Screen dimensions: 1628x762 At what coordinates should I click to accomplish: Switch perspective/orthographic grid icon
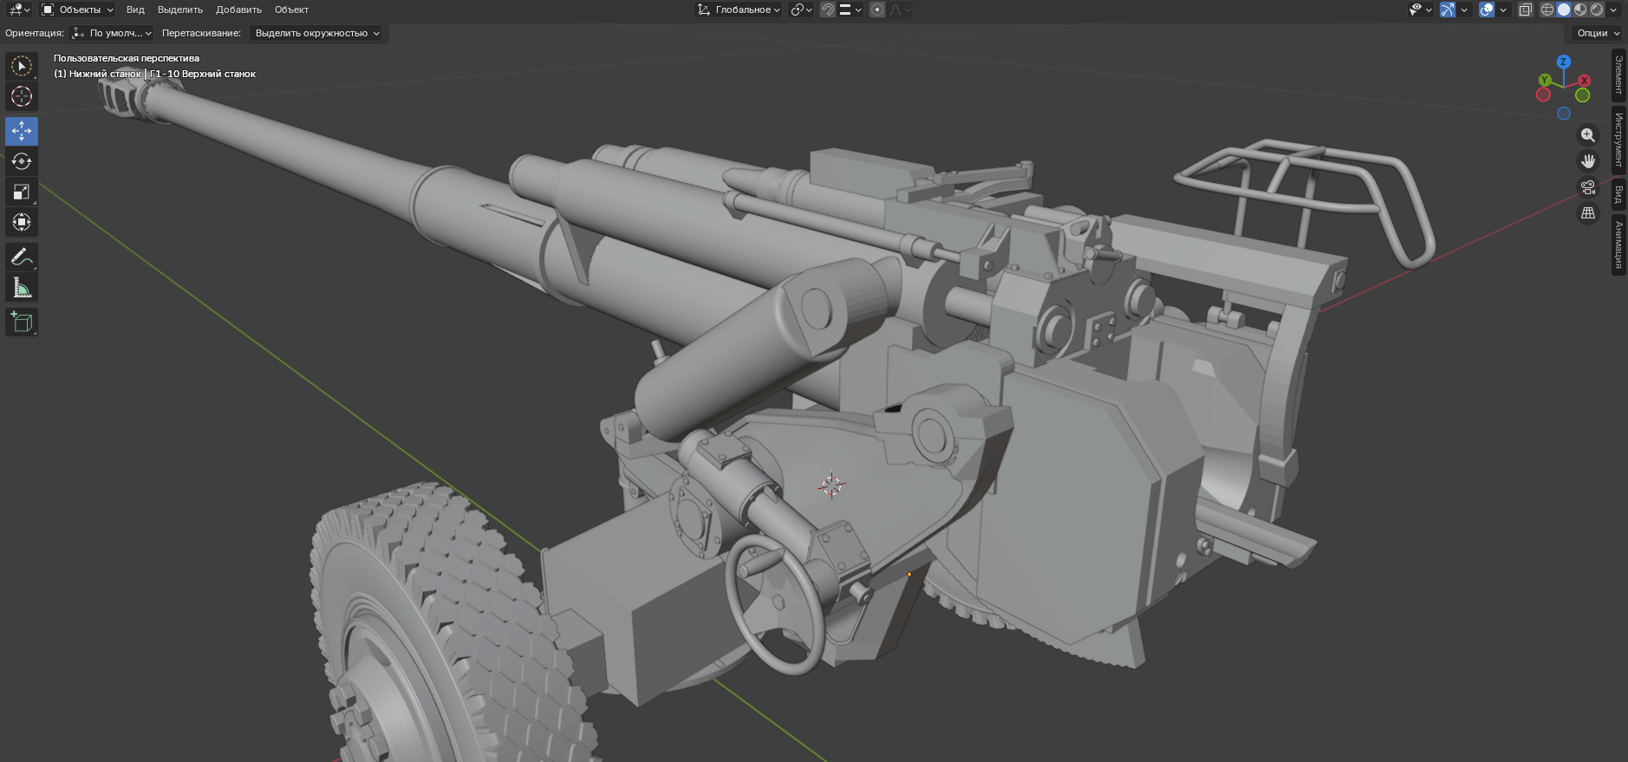(x=1587, y=213)
